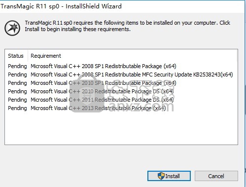Click the Pending status of the 2011 DS package
The width and height of the screenshot is (246, 187).
pos(17,100)
